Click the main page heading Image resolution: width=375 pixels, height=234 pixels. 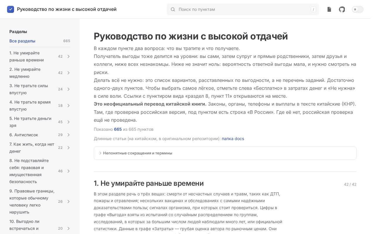coord(191,36)
